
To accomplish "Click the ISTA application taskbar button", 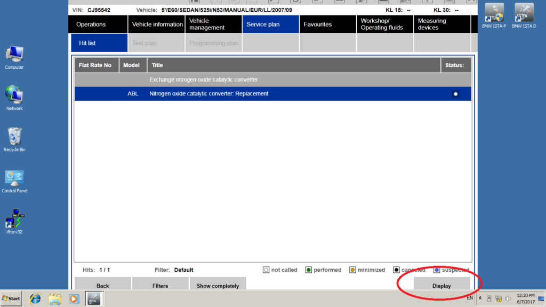I will click(93, 298).
